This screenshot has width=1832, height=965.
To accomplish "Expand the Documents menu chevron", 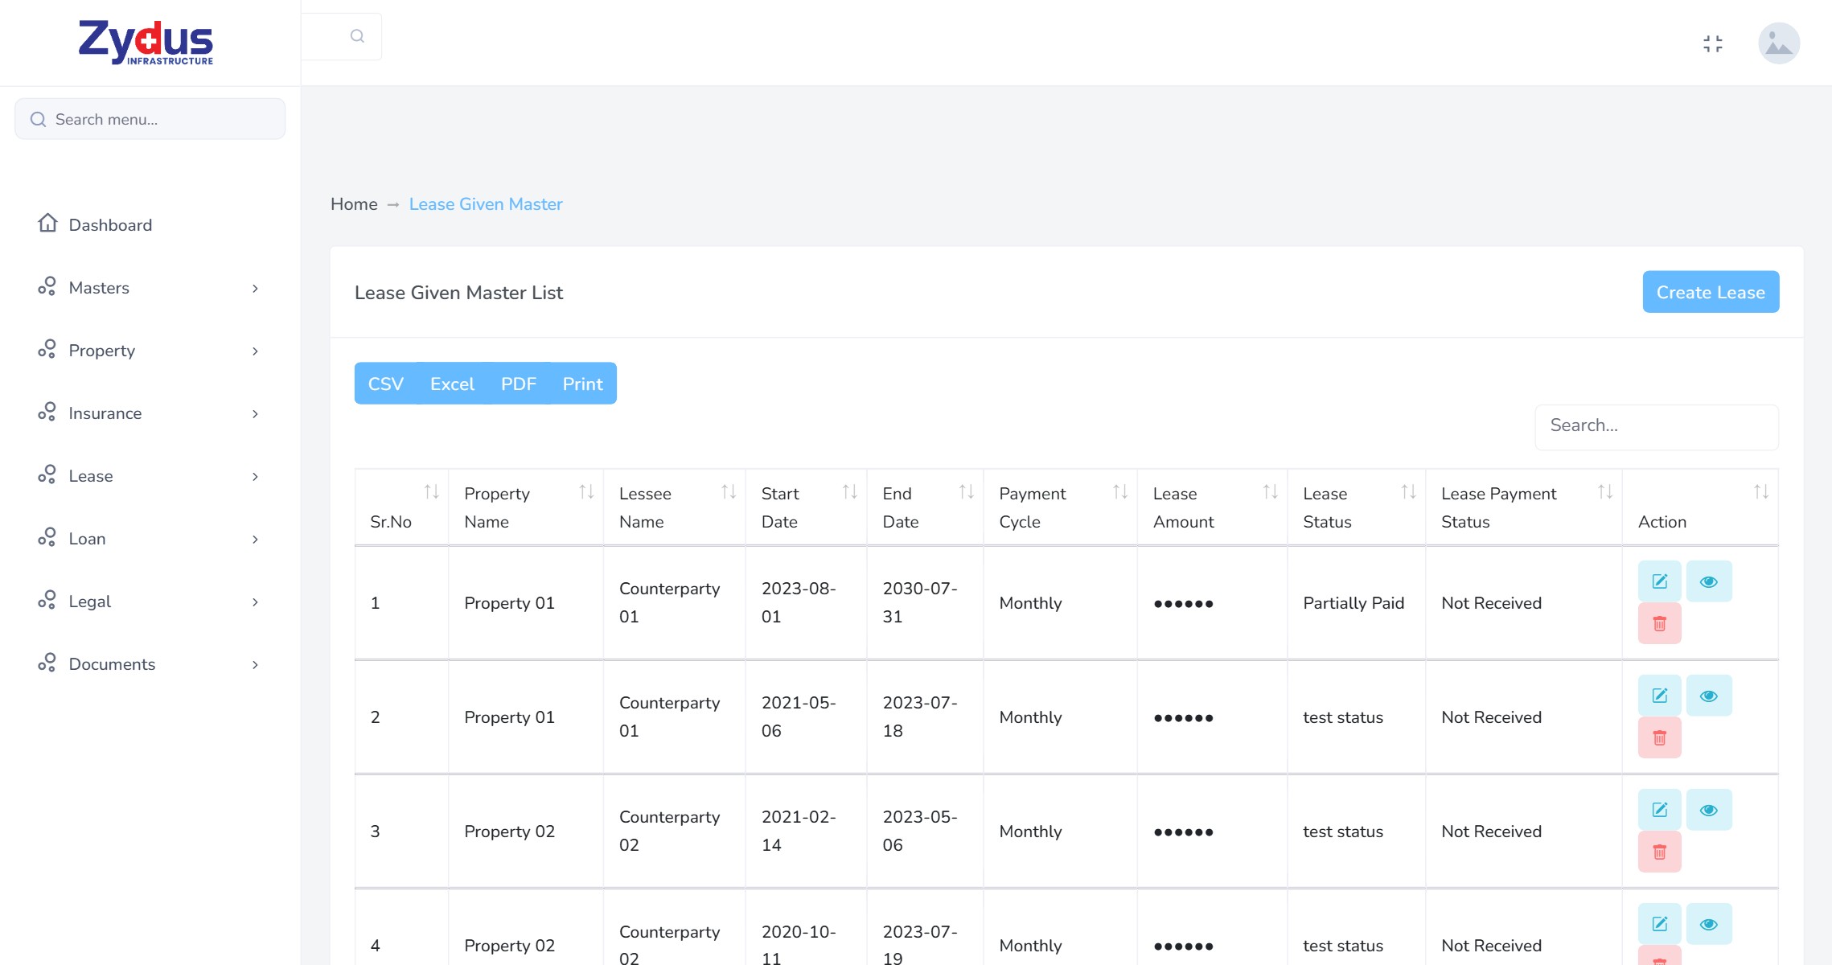I will pyautogui.click(x=255, y=664).
